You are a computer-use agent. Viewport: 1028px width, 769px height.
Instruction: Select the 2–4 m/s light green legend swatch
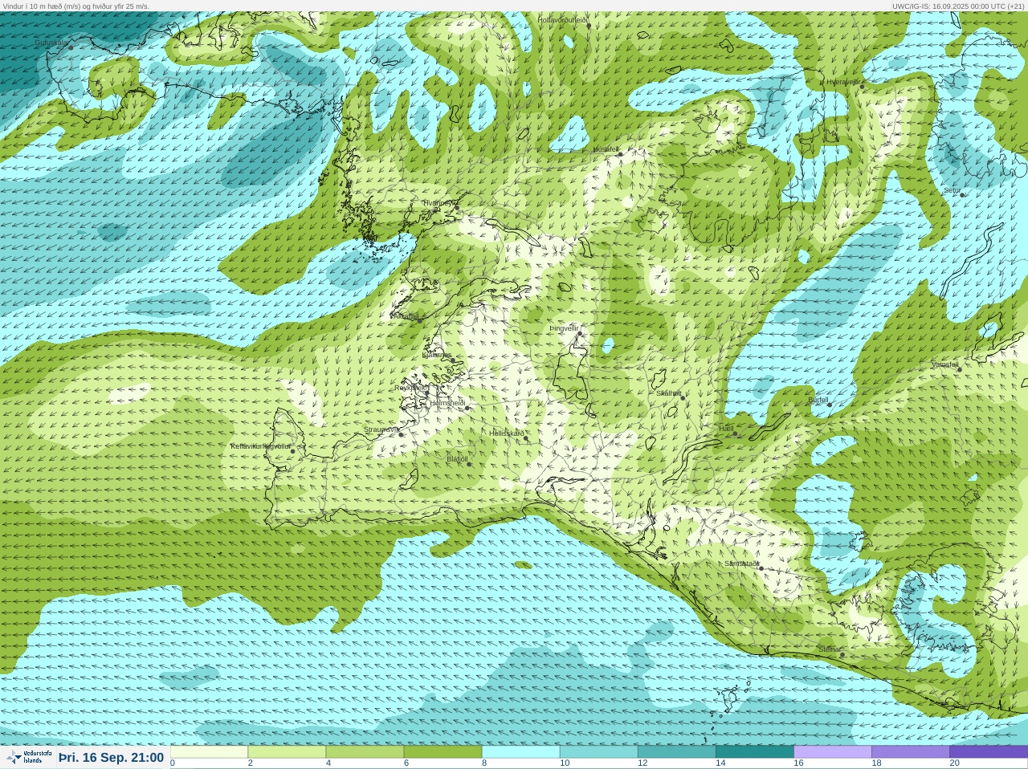click(287, 752)
